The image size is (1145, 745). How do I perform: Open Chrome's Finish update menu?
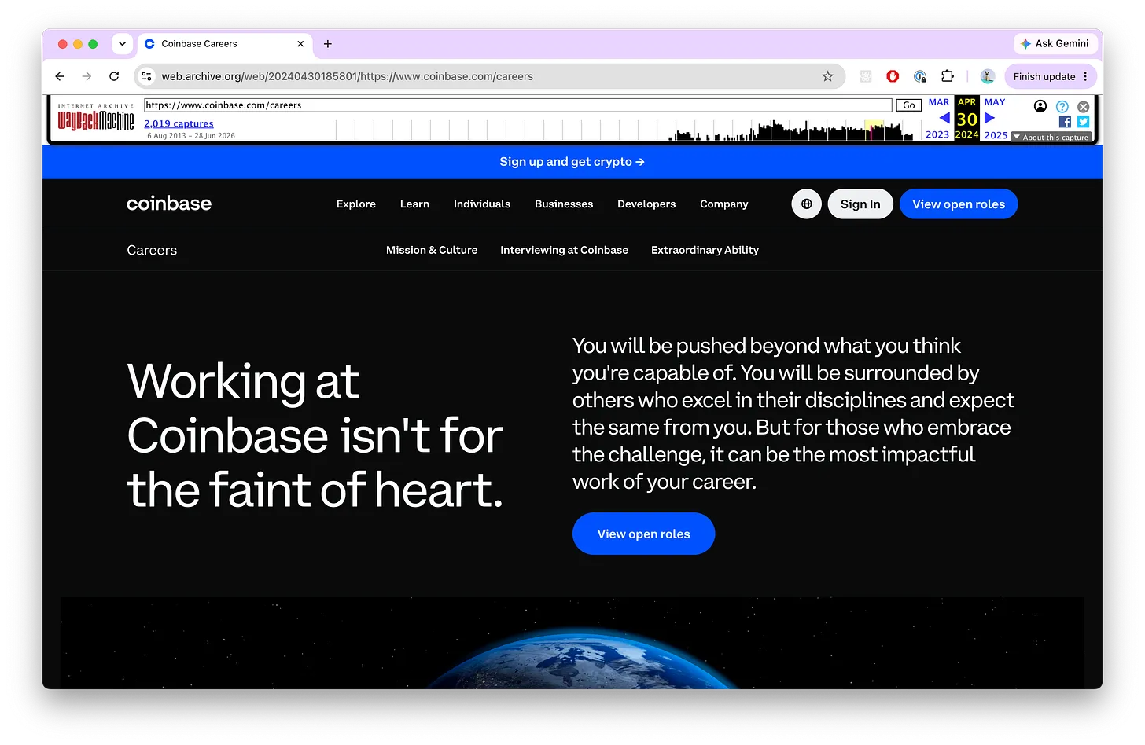coord(1051,76)
